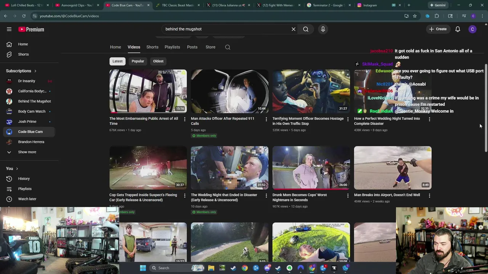Open the browser extensions puzzle icon
488x274 pixels.
(437, 16)
